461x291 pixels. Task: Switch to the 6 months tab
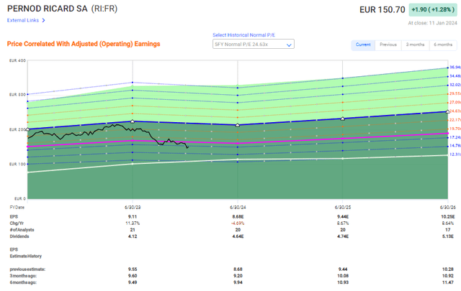click(443, 45)
